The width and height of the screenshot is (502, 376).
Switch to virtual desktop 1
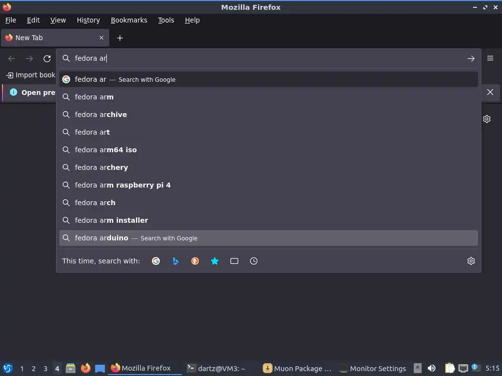point(22,369)
